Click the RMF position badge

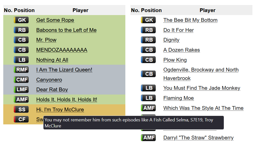21,70
